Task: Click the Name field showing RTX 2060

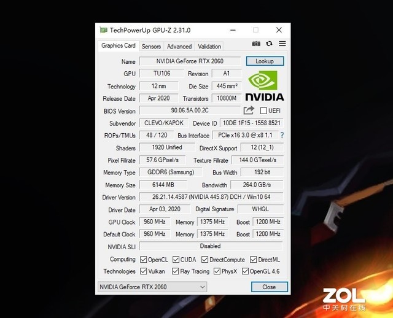Action: 190,61
